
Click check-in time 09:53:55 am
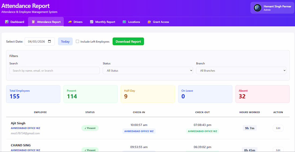click(139, 147)
